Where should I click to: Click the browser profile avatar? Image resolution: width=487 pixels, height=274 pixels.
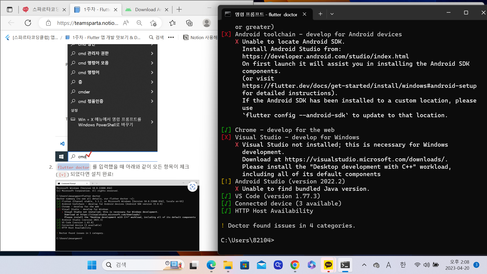[x=207, y=23]
